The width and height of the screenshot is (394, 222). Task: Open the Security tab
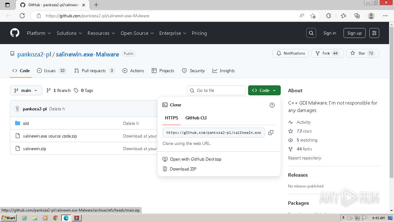pos(193,71)
